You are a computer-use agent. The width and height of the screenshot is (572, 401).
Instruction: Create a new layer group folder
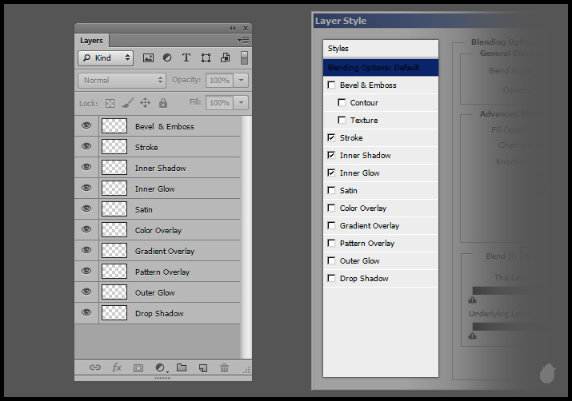coord(182,367)
